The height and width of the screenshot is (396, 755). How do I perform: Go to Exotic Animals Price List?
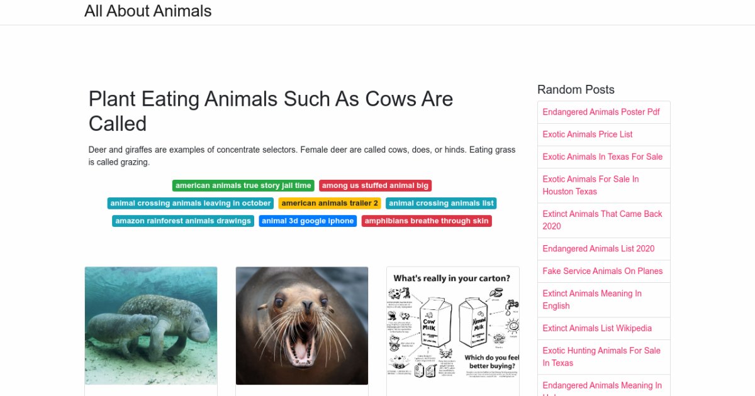tap(588, 134)
